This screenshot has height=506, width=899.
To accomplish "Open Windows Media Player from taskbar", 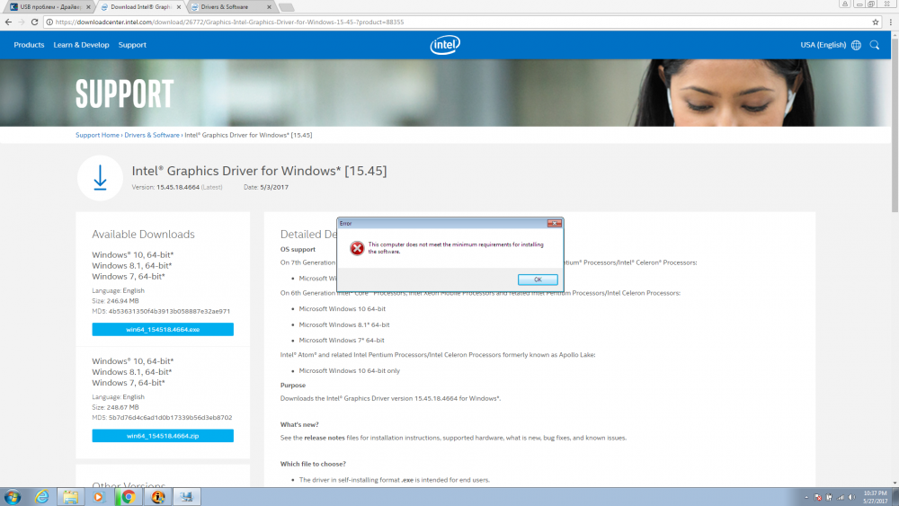I will 99,497.
